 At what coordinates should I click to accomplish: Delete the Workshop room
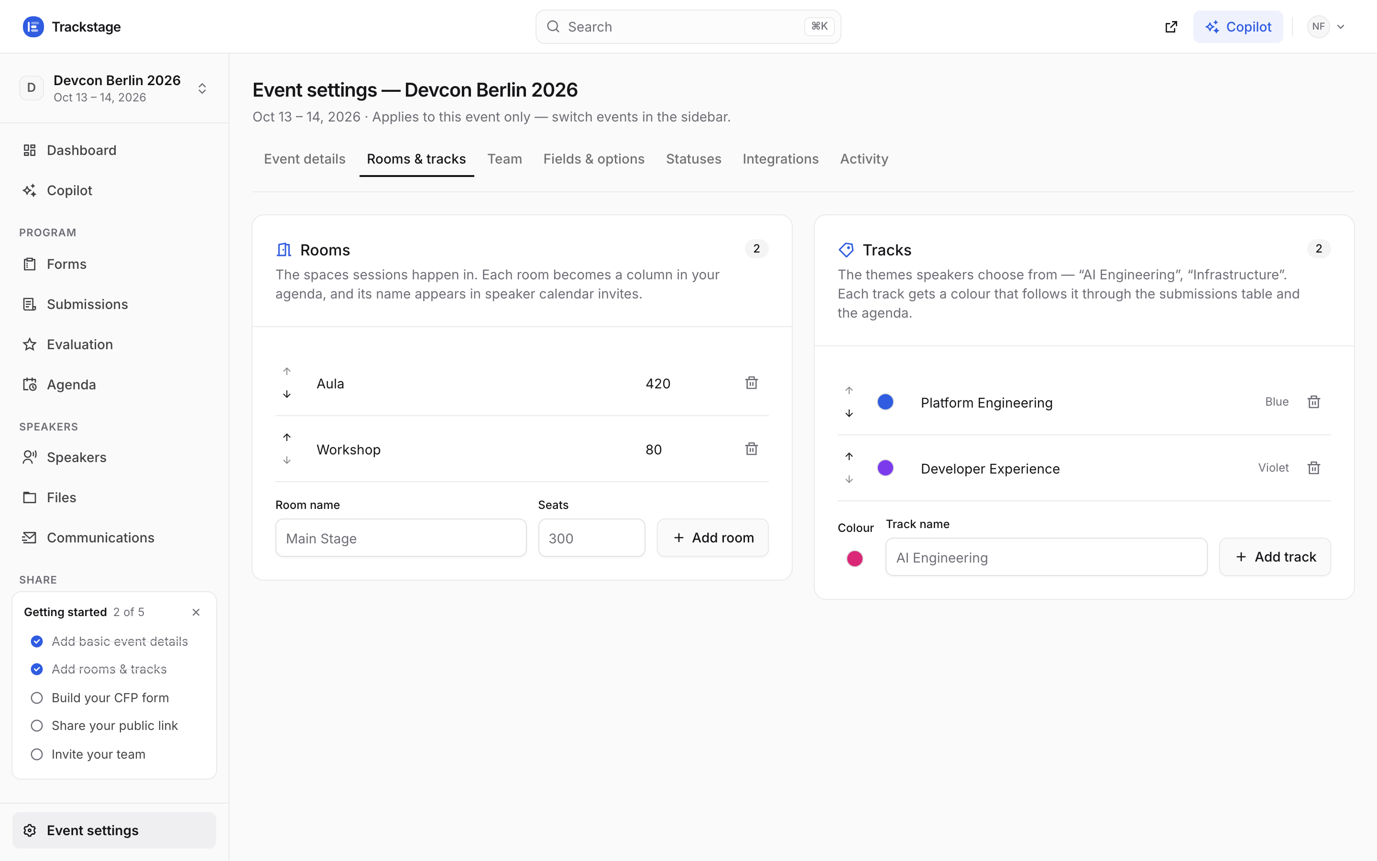click(751, 449)
